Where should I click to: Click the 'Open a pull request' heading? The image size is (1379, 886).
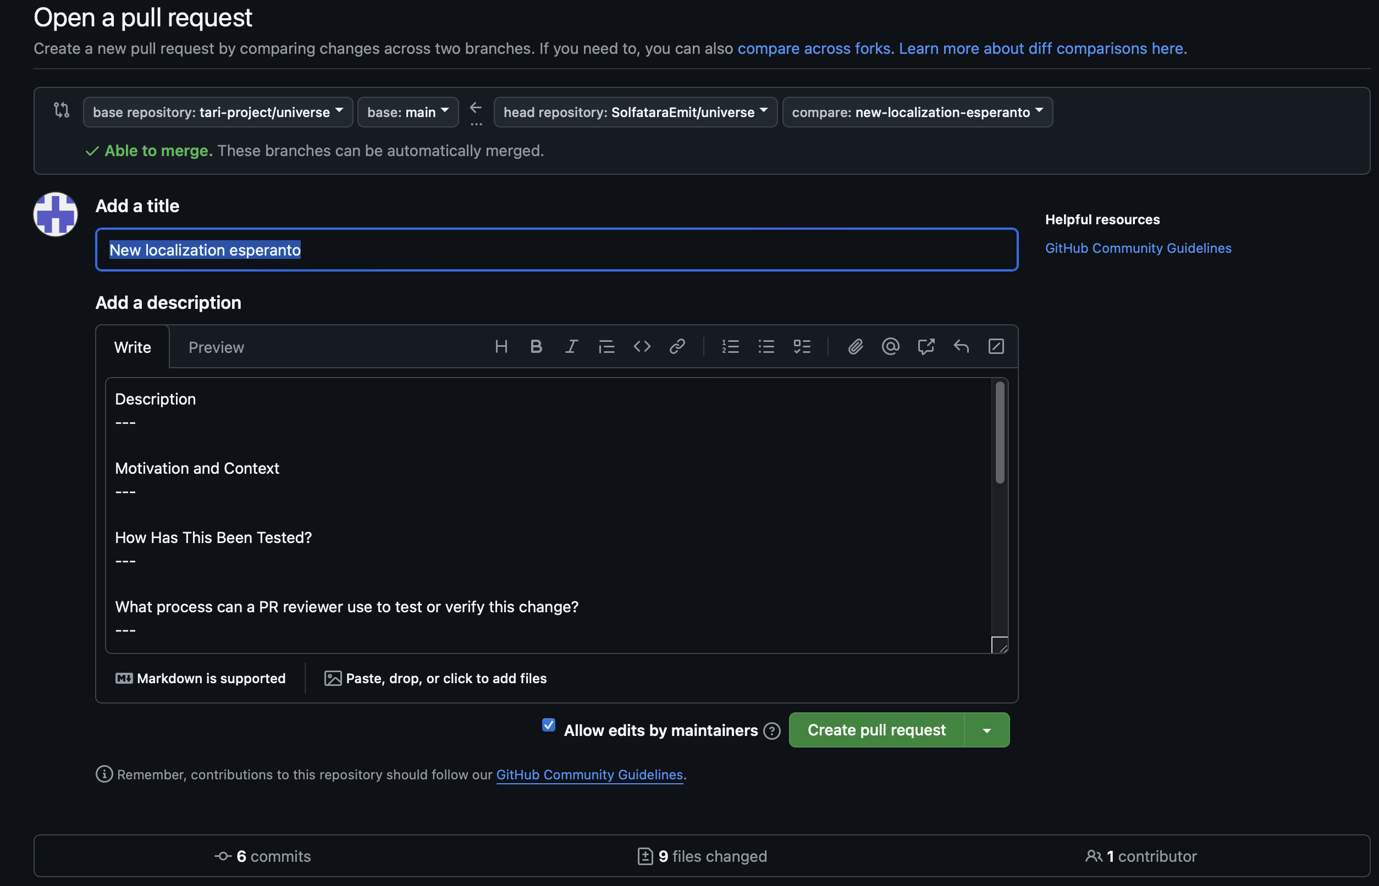(x=143, y=17)
